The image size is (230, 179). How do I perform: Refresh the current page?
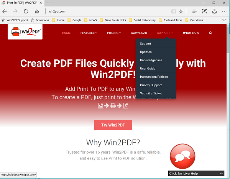26,11
